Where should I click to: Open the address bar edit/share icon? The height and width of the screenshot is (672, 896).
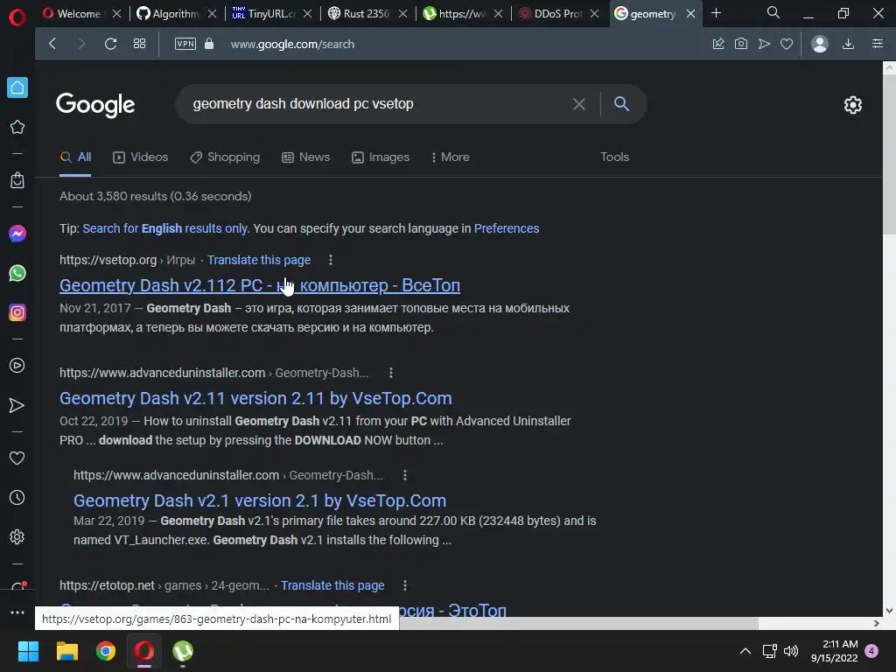click(x=718, y=44)
